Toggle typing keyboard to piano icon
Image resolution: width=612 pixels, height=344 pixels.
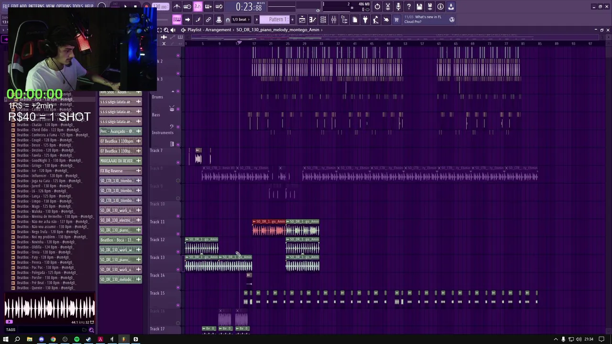[177, 20]
